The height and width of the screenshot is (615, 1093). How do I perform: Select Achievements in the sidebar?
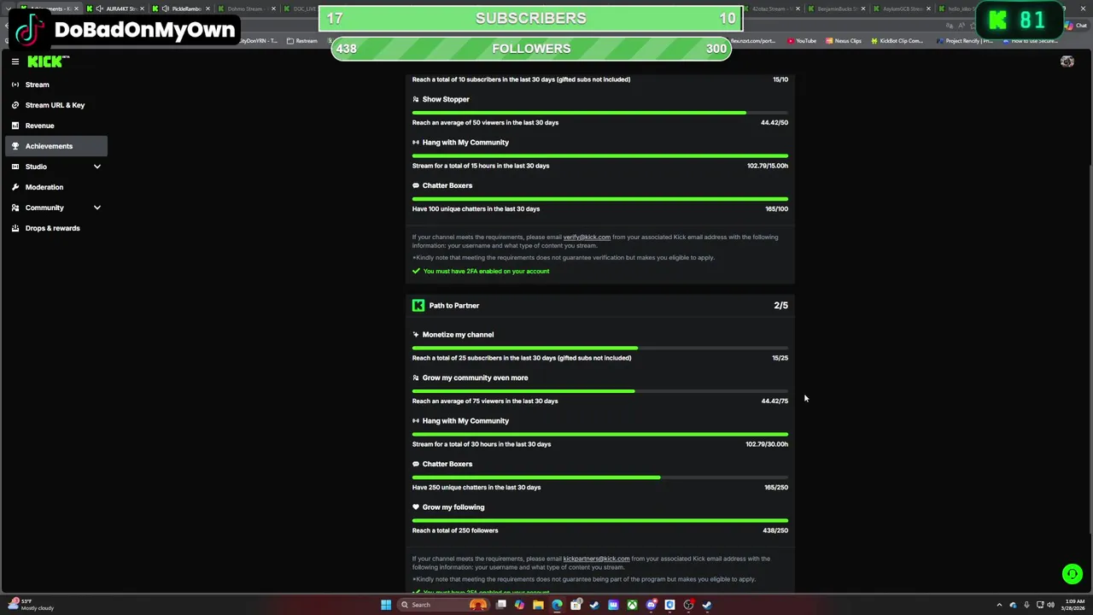(x=56, y=146)
